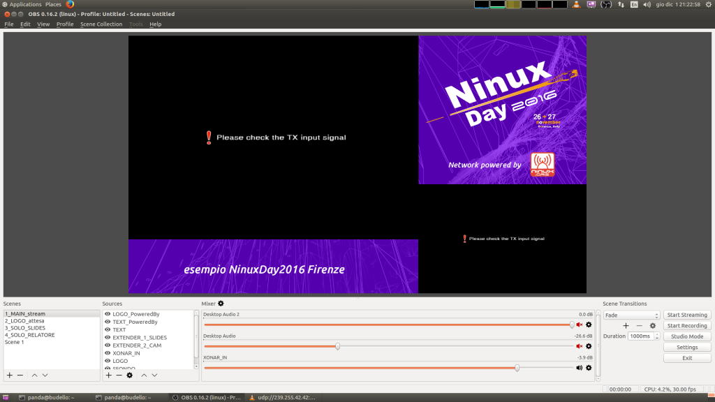Toggle visibility of EXTENDER_2_CAM source
The image size is (715, 402).
(x=108, y=345)
